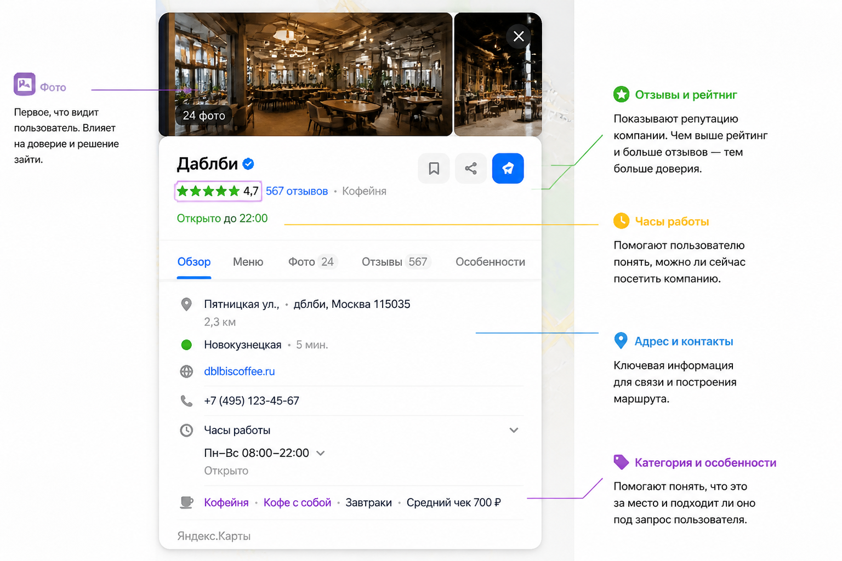Open the main cafe interior photo
This screenshot has height=561, width=842.
coord(305,75)
